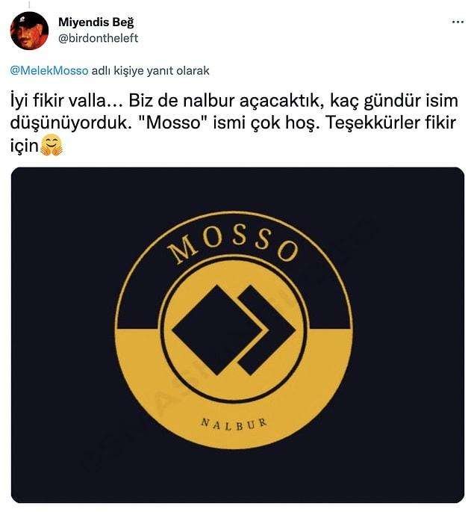Click the NALBUR text in logo
The width and height of the screenshot is (474, 512).
234,424
